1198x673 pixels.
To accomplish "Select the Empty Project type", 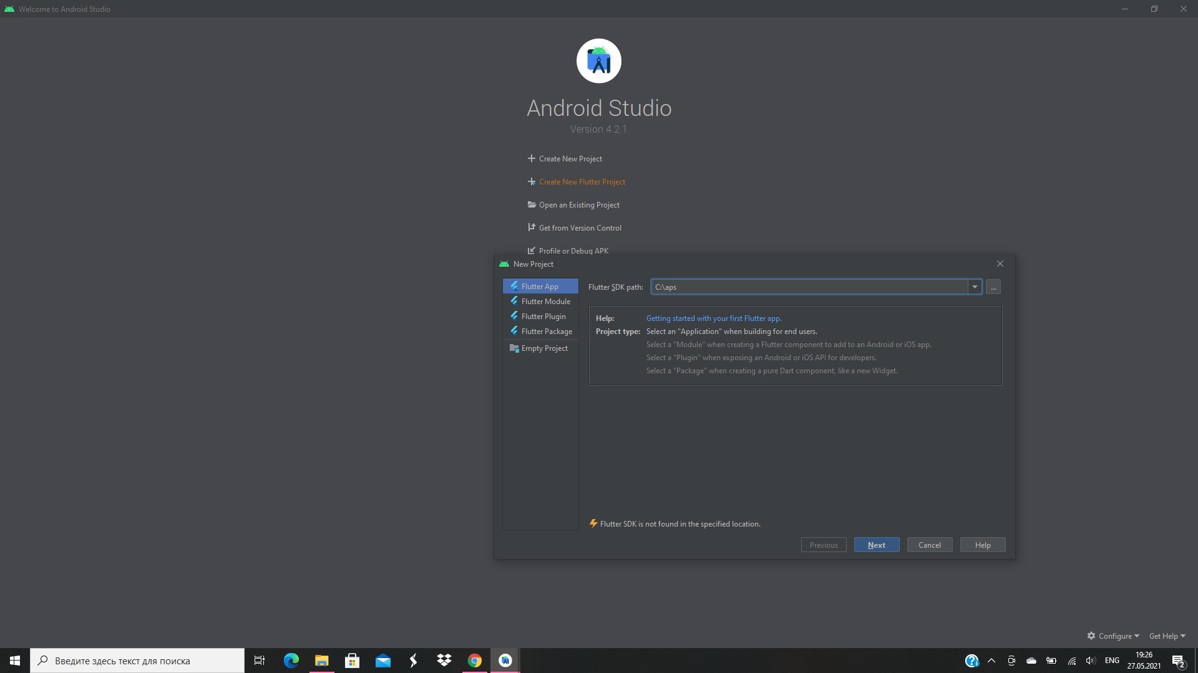I will pos(540,348).
